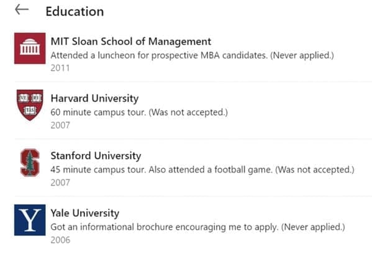The image size is (372, 254).
Task: Select the 60 minute campus tour description
Action: (x=139, y=112)
